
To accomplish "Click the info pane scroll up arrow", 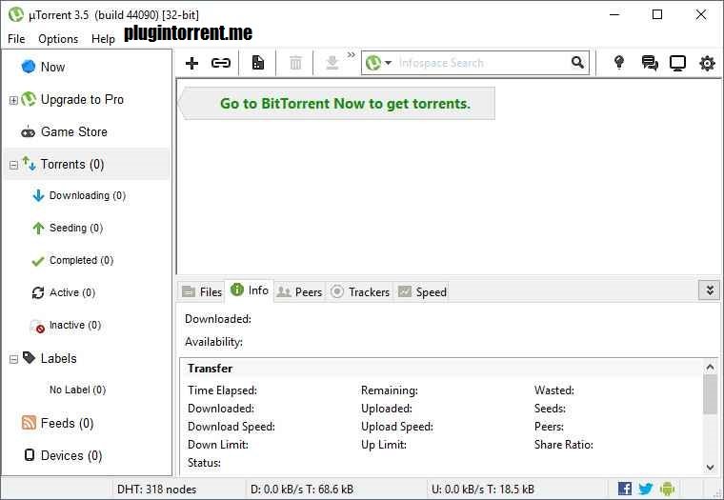I will click(x=710, y=368).
